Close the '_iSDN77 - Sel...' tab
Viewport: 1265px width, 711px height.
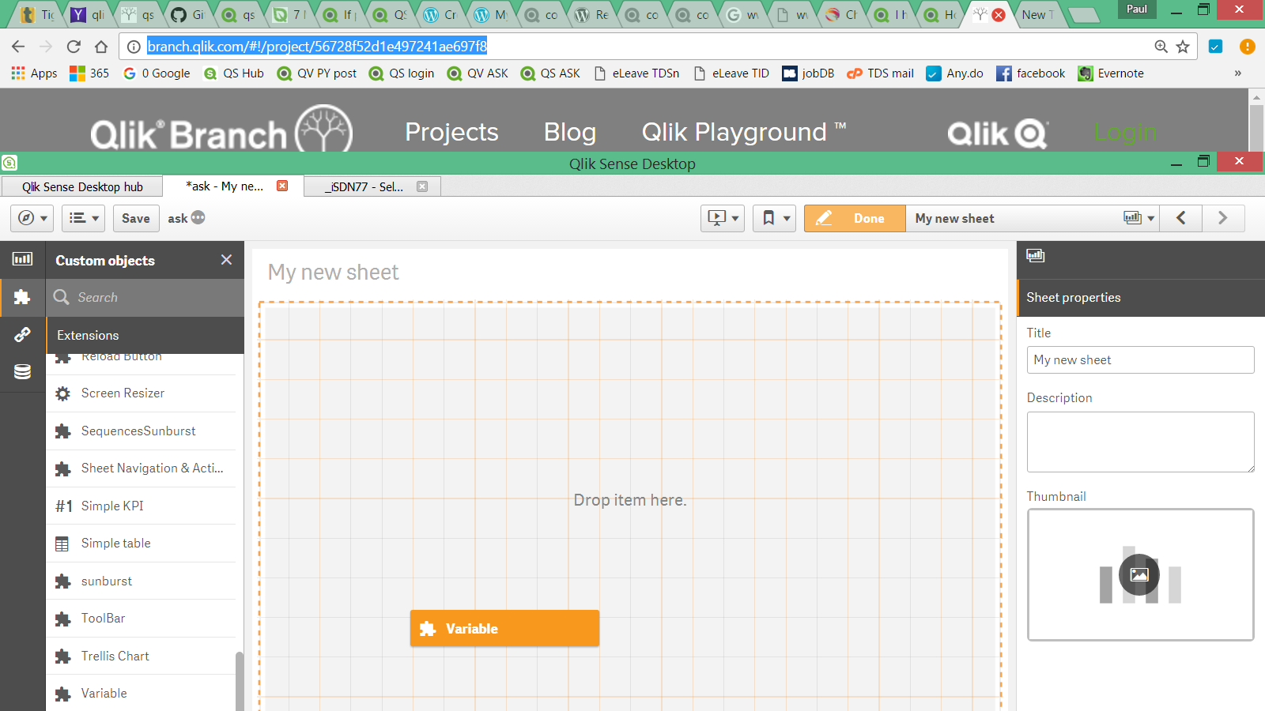click(x=422, y=186)
